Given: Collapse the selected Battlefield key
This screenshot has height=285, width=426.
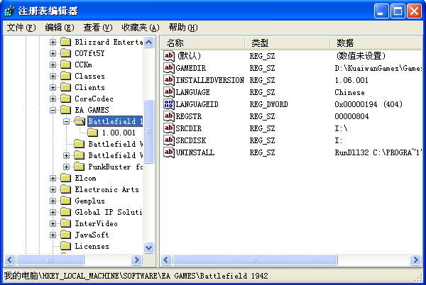Looking at the screenshot, I should click(66, 121).
